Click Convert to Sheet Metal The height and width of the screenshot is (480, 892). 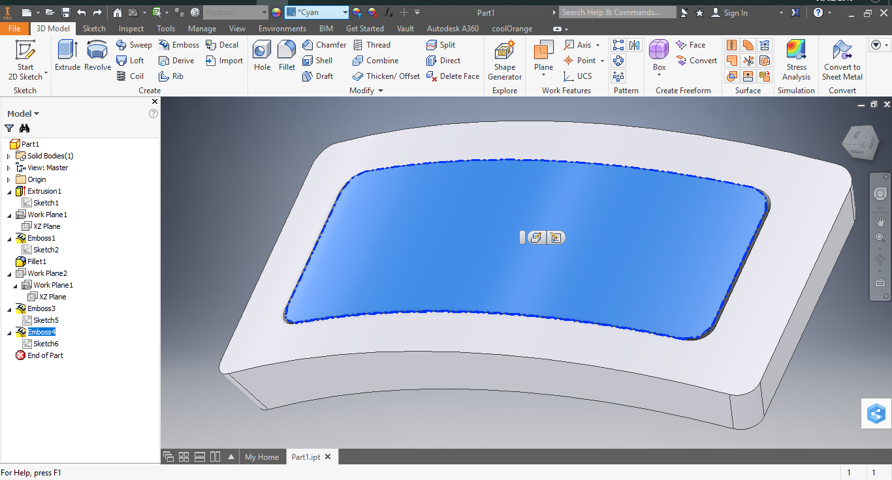(842, 60)
